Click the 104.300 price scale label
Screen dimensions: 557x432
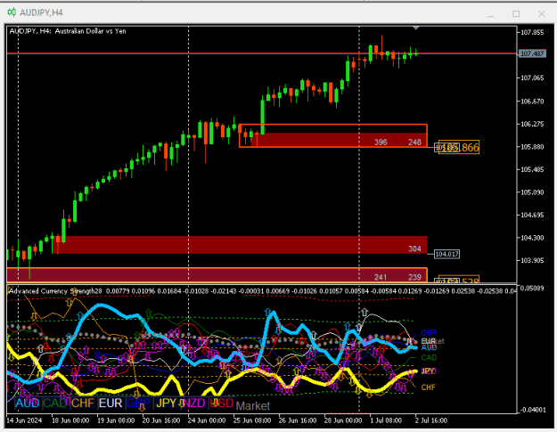[x=532, y=238]
